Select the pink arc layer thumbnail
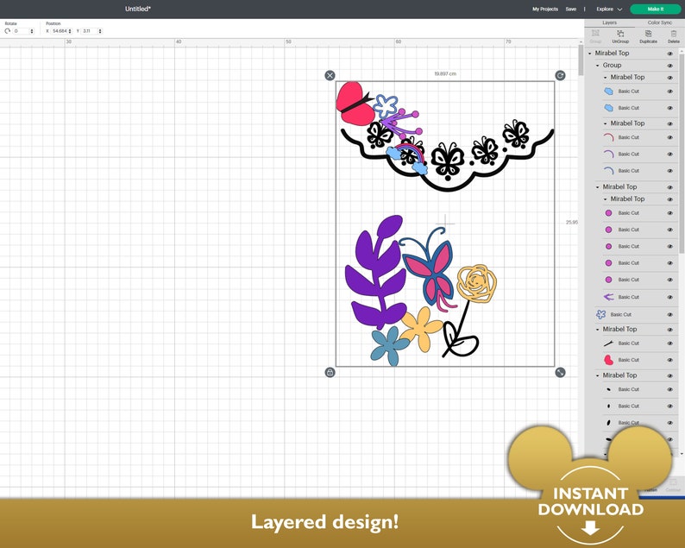685x548 pixels. pos(608,138)
